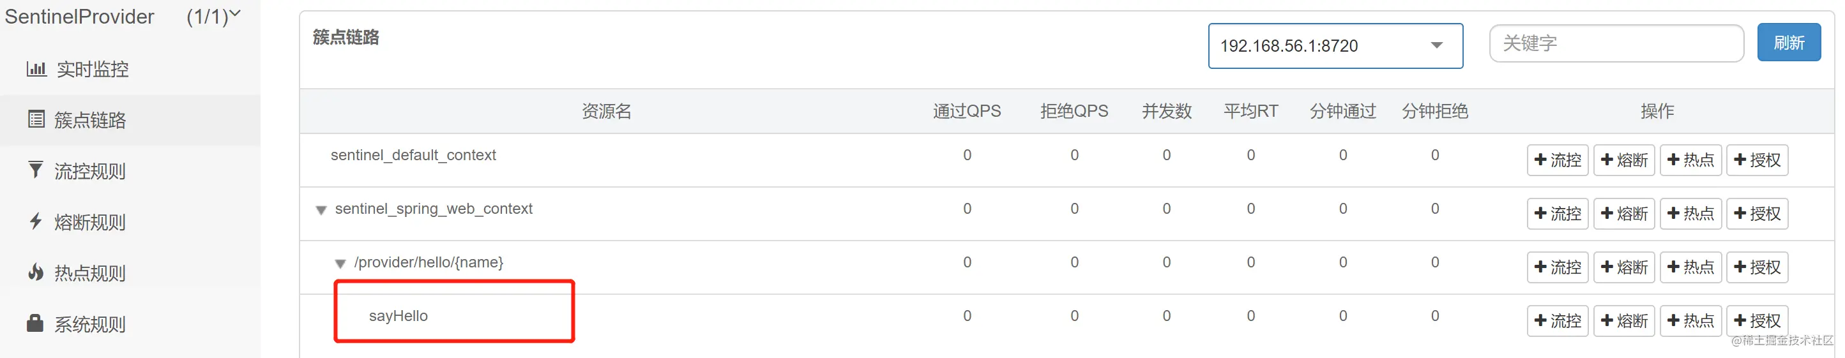Screen dimensions: 1845x358
Task: Select the 簇点链路 list icon in sidebar
Action: [36, 119]
